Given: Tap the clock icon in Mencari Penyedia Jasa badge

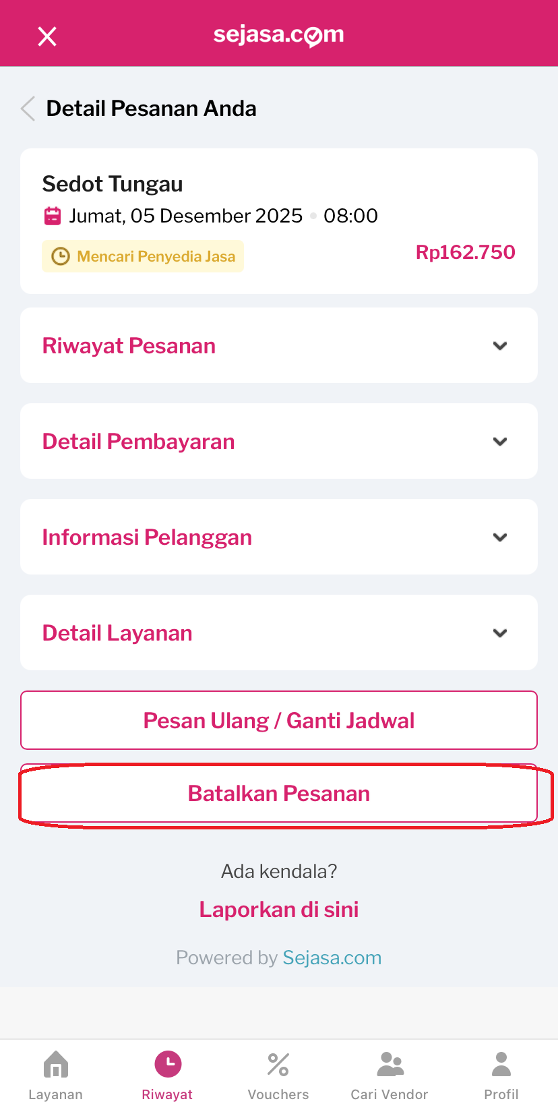Looking at the screenshot, I should [61, 256].
